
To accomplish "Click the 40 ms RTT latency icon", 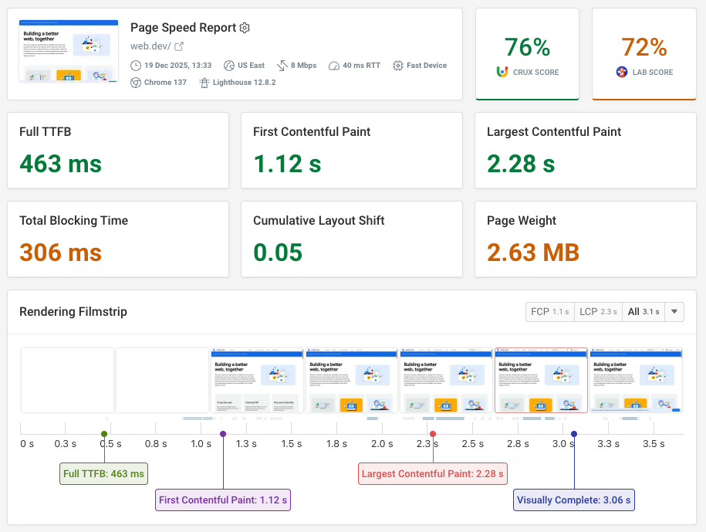I will [333, 65].
